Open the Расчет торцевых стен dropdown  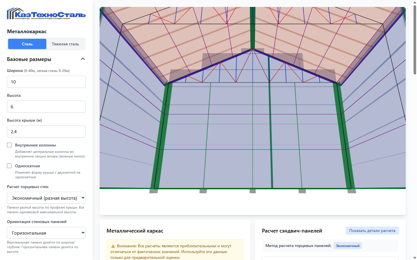point(46,198)
